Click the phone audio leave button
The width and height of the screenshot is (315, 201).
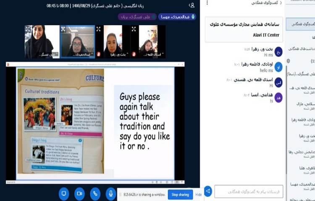pyautogui.click(x=95, y=193)
